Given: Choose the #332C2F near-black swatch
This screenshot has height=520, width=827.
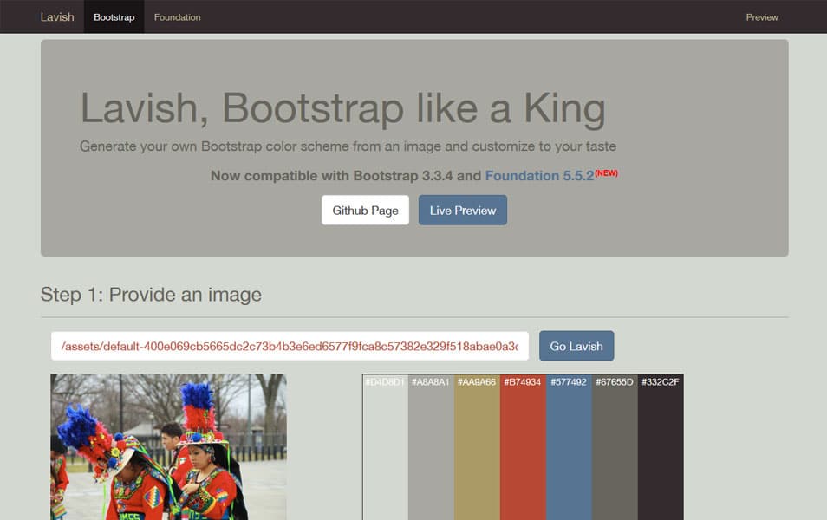Looking at the screenshot, I should 661,451.
